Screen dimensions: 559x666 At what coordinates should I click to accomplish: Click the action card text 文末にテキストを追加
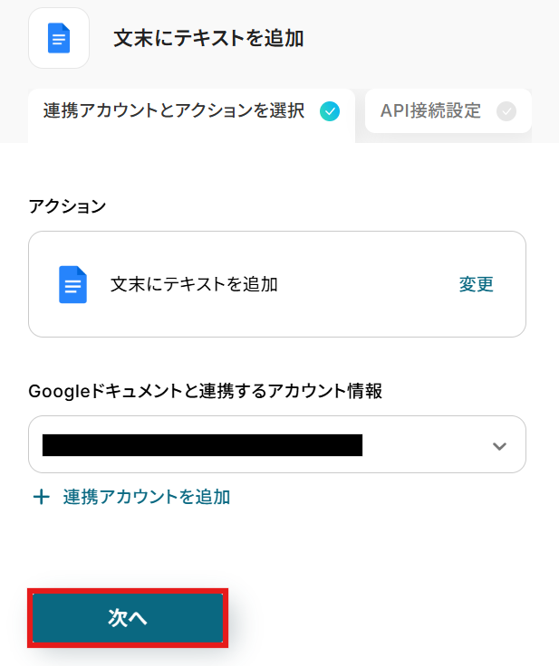pyautogui.click(x=194, y=284)
